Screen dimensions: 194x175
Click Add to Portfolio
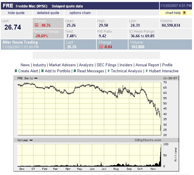coord(58,71)
